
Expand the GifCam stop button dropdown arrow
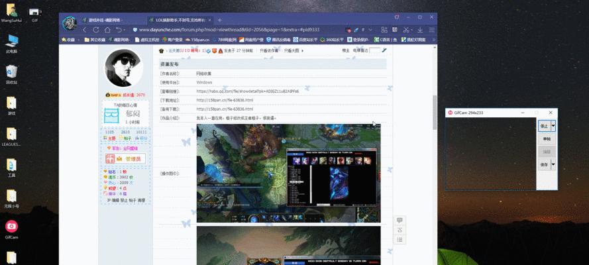(x=554, y=125)
